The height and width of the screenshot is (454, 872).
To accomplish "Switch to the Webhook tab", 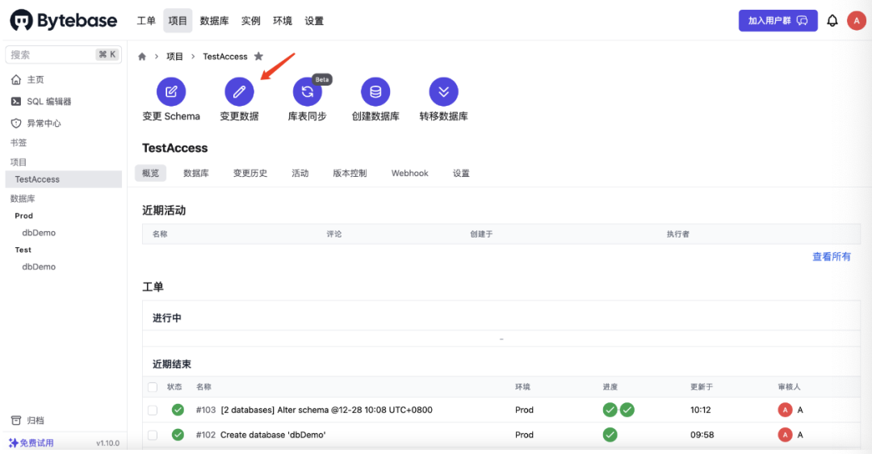I will 410,173.
